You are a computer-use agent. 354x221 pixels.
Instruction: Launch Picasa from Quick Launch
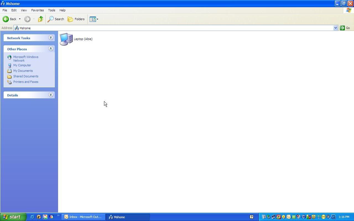(45, 217)
